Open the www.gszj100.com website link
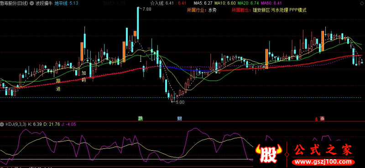Viewport: 365px width, 168px height. point(323,162)
